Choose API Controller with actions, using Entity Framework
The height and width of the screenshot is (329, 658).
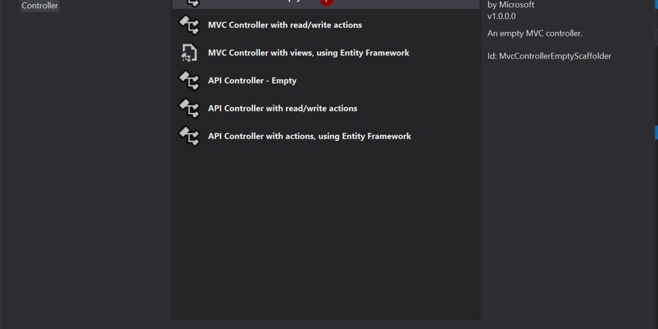309,136
